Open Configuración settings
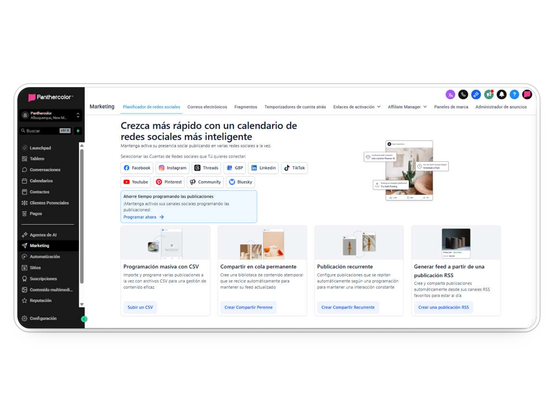Image resolution: width=554 pixels, height=416 pixels. tap(43, 318)
